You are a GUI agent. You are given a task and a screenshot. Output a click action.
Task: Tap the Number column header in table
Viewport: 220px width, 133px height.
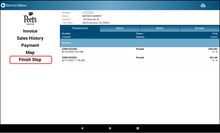pyautogui.click(x=66, y=34)
